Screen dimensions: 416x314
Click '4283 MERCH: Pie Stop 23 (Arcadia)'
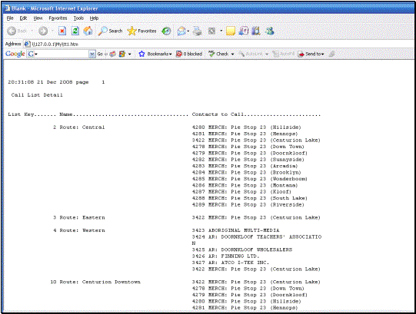point(245,166)
